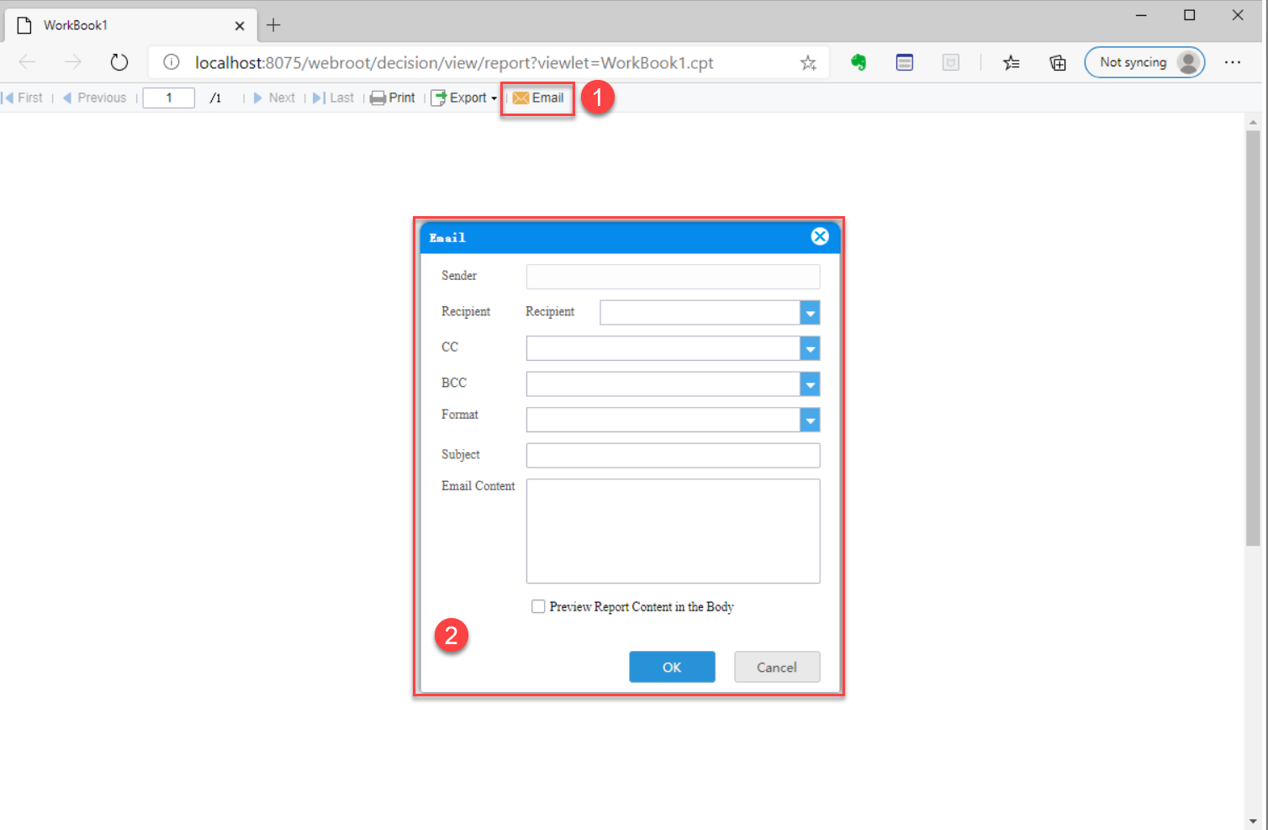Open the favorites list icon
Screen dimensions: 1268x830
tap(1012, 62)
